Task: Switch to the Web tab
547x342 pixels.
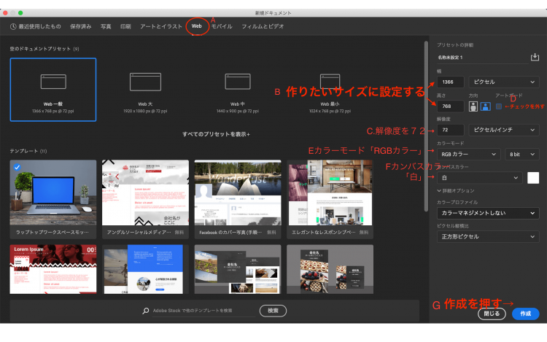Action: click(x=196, y=26)
